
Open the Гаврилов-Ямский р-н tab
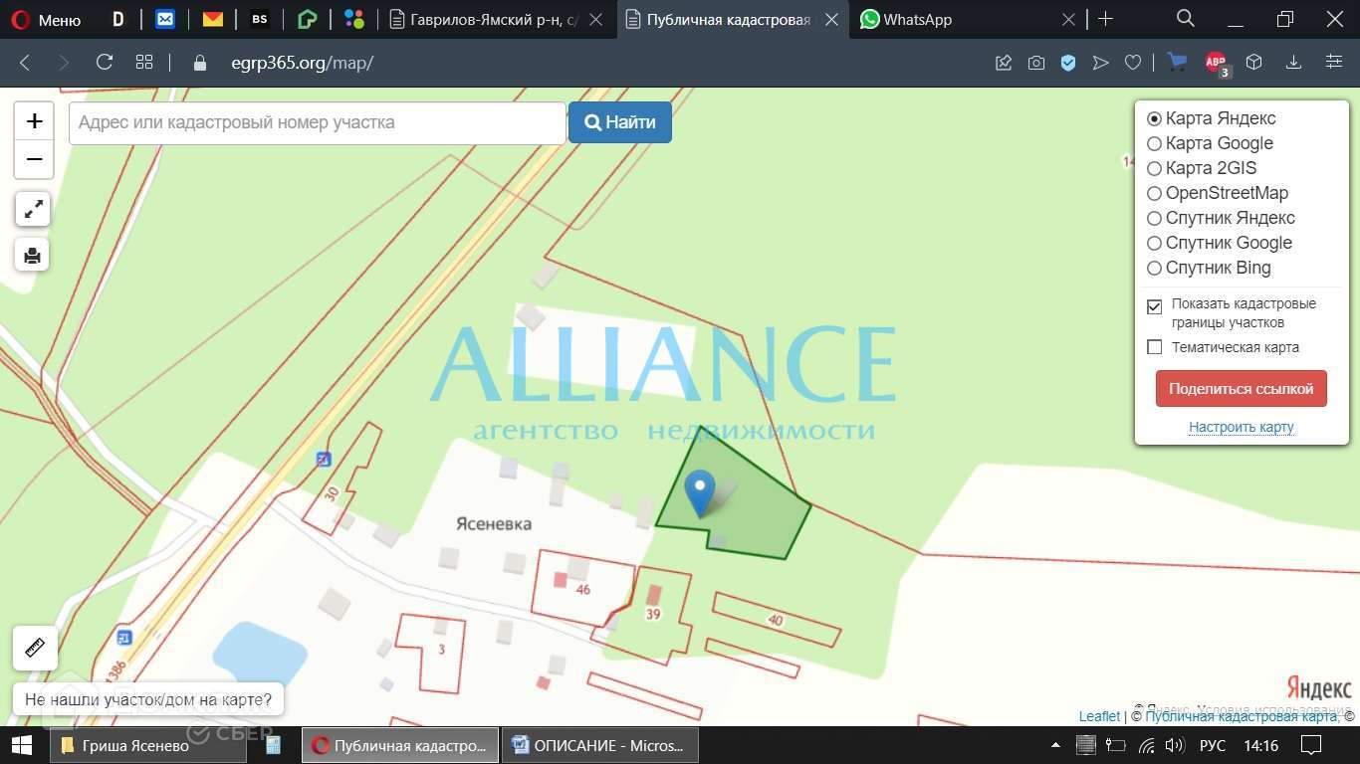(497, 20)
